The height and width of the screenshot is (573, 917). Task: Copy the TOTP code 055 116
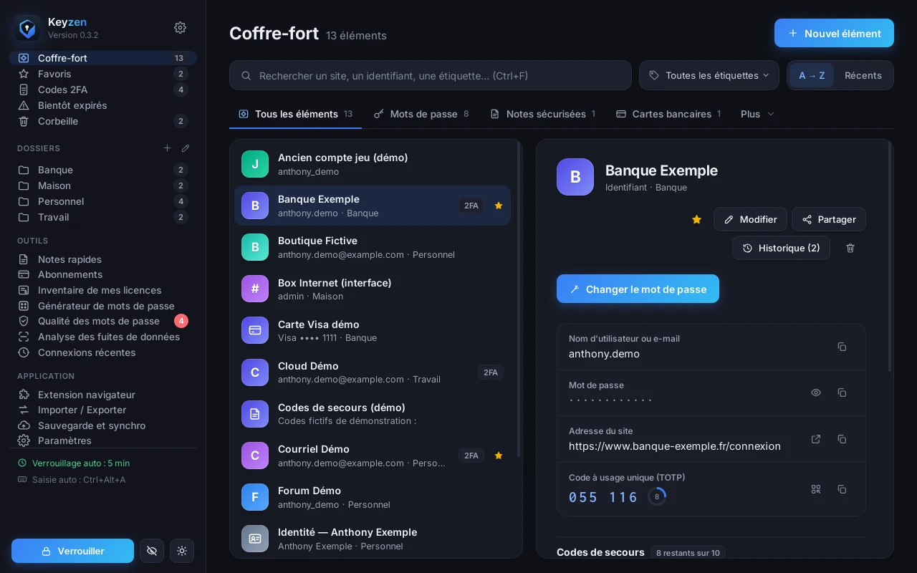coord(842,489)
